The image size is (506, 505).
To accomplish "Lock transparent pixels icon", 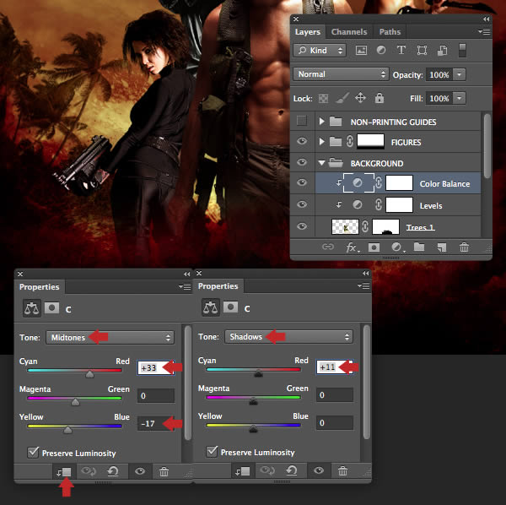I will coord(323,98).
